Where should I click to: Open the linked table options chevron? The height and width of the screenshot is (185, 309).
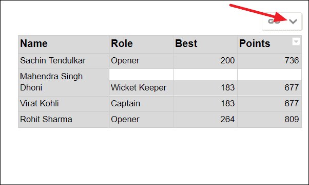click(293, 21)
